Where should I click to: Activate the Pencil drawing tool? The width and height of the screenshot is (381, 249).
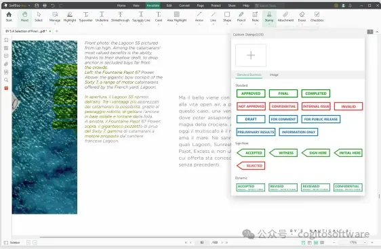coord(241,17)
